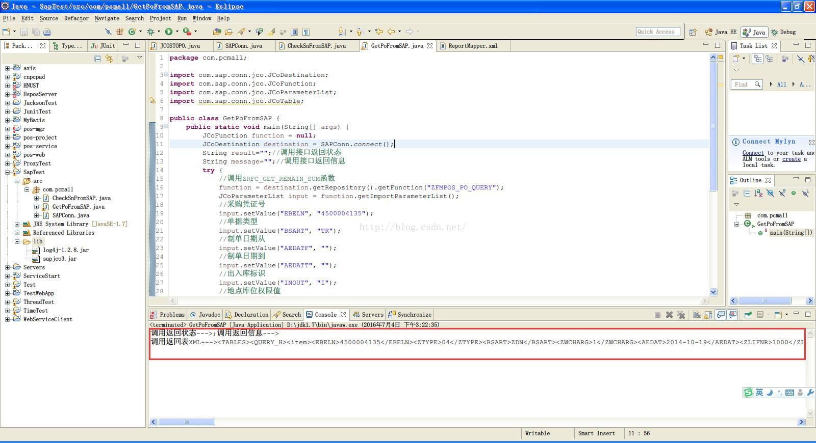Select GetPoFromSAP.java in Package Explorer
This screenshot has width=816, height=443.
click(x=79, y=207)
